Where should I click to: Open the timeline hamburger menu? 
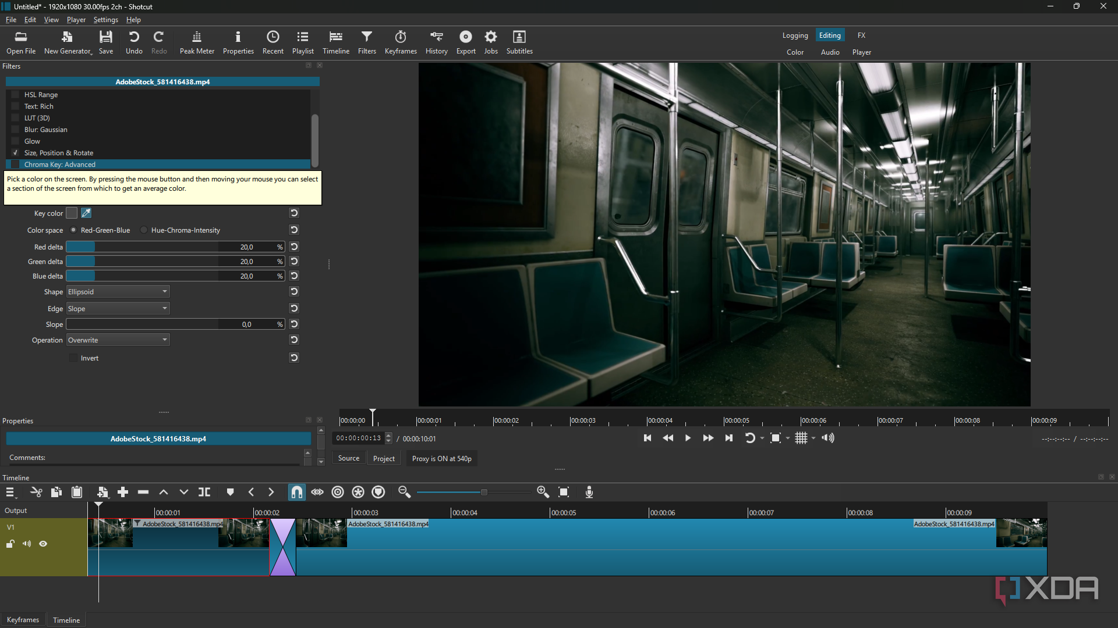click(10, 493)
